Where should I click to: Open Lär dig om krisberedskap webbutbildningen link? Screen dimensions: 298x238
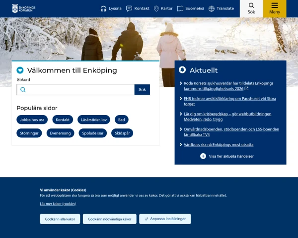pyautogui.click(x=227, y=117)
